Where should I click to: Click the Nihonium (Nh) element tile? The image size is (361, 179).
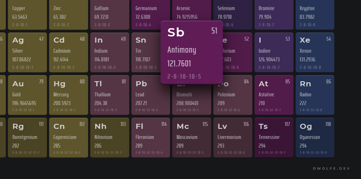[x=110, y=137]
